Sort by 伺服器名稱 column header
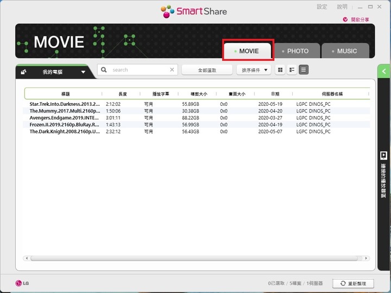This screenshot has height=293, width=391. tap(332, 94)
